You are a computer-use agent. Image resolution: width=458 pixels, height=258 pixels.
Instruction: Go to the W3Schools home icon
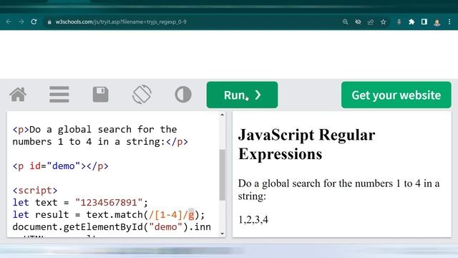tap(18, 95)
